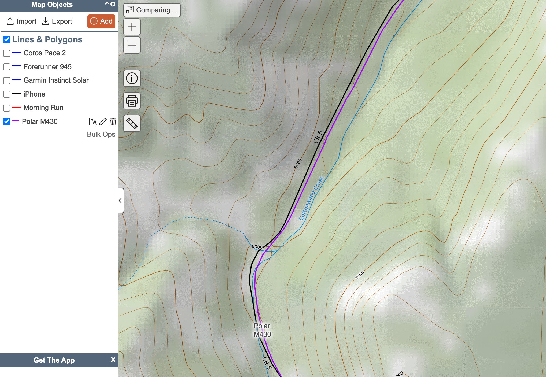Zoom out with the minus button
This screenshot has width=546, height=377.
pyautogui.click(x=132, y=45)
